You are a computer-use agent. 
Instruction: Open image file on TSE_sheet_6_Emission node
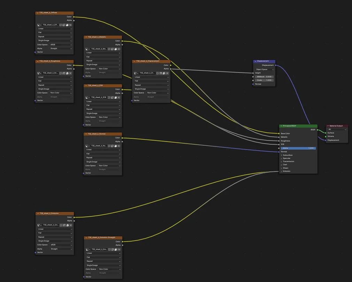(x=67, y=225)
